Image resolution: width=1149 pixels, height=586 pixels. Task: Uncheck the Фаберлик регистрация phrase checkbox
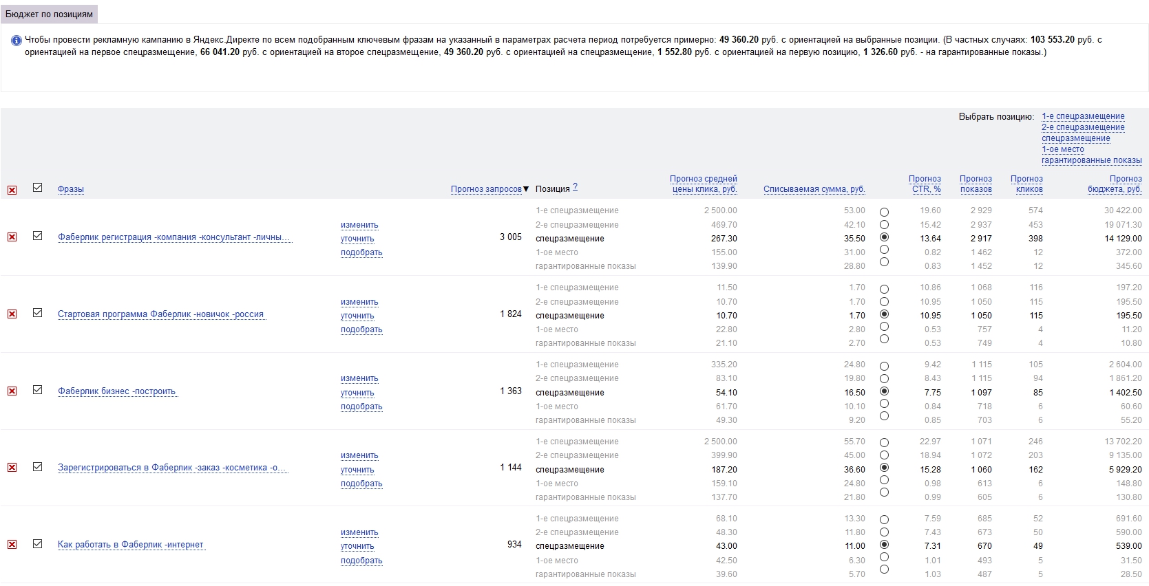[38, 236]
